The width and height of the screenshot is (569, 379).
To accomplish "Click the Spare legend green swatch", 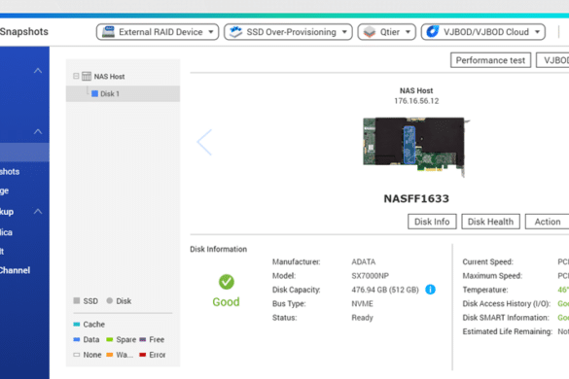I will (110, 339).
